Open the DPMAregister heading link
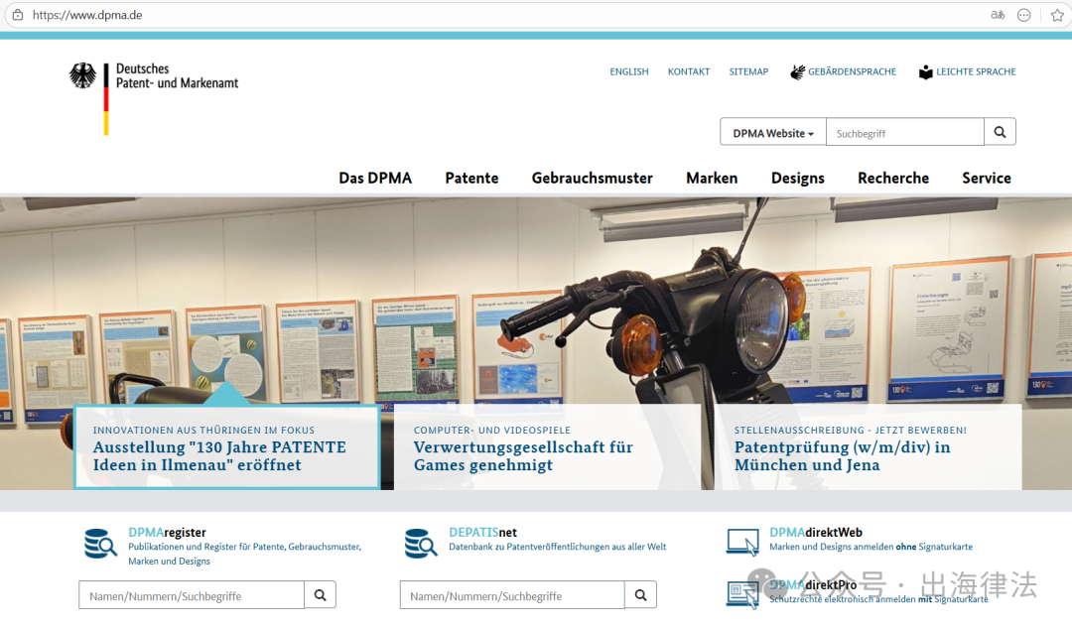1072x628 pixels. (x=167, y=533)
